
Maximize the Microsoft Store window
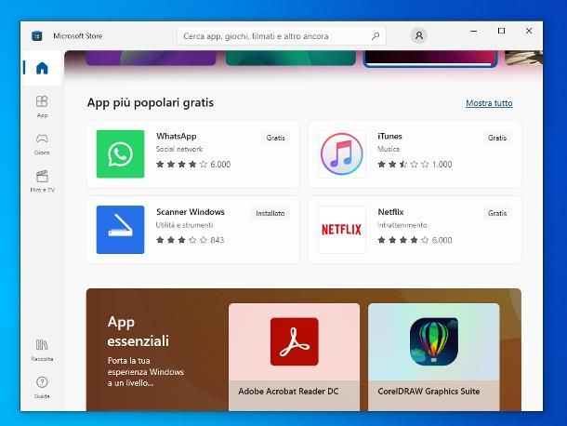(x=501, y=31)
